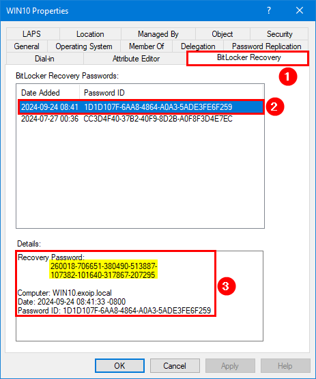Open the Dial-in tab
The width and height of the screenshot is (316, 379).
click(x=44, y=59)
